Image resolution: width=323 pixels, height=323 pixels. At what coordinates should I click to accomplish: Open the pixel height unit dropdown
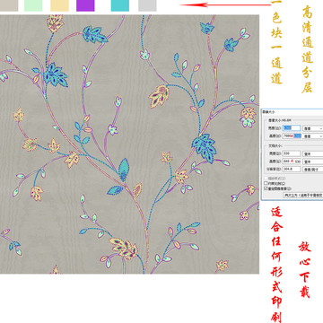pyautogui.click(x=313, y=136)
